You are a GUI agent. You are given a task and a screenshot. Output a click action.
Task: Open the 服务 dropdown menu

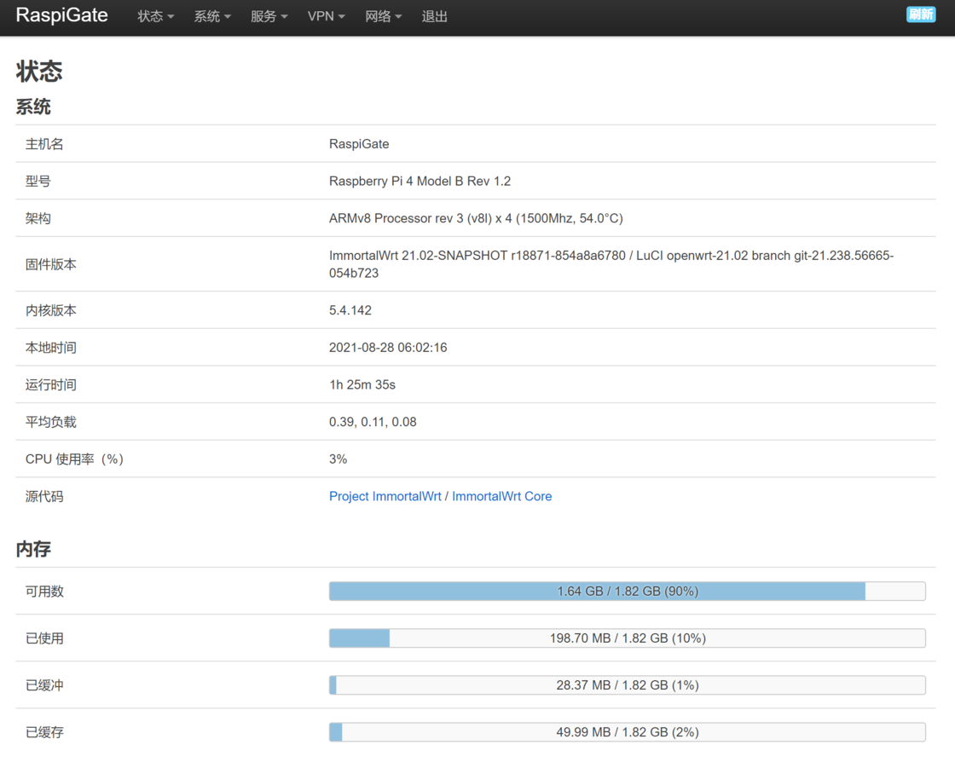pyautogui.click(x=269, y=16)
